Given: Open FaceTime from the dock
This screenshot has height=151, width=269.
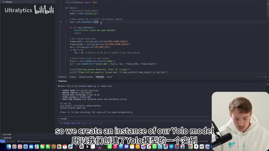Looking at the screenshot, I should tap(48, 146).
